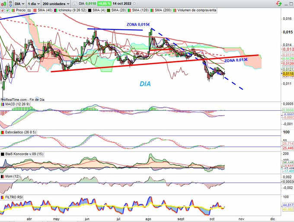Viewport: 294px width, 222px height.
Task: Open SMA (4) indicator settings
Action: tap(97, 10)
